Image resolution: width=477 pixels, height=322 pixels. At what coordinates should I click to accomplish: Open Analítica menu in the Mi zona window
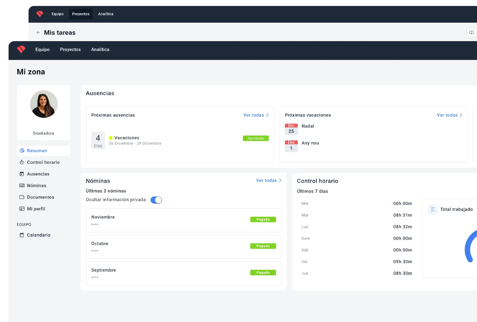coord(100,49)
